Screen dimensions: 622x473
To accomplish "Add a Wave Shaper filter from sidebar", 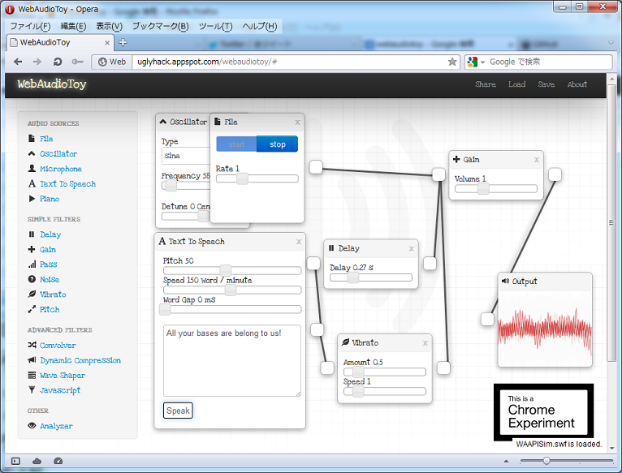I will [x=63, y=375].
